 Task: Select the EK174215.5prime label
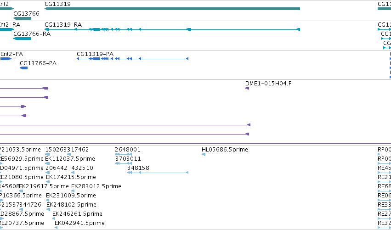coord(71,177)
